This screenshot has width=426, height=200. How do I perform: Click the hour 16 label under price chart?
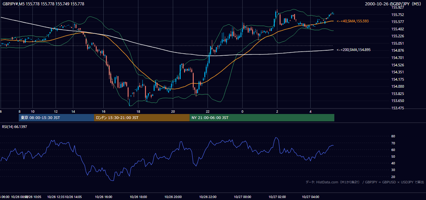point(104,111)
